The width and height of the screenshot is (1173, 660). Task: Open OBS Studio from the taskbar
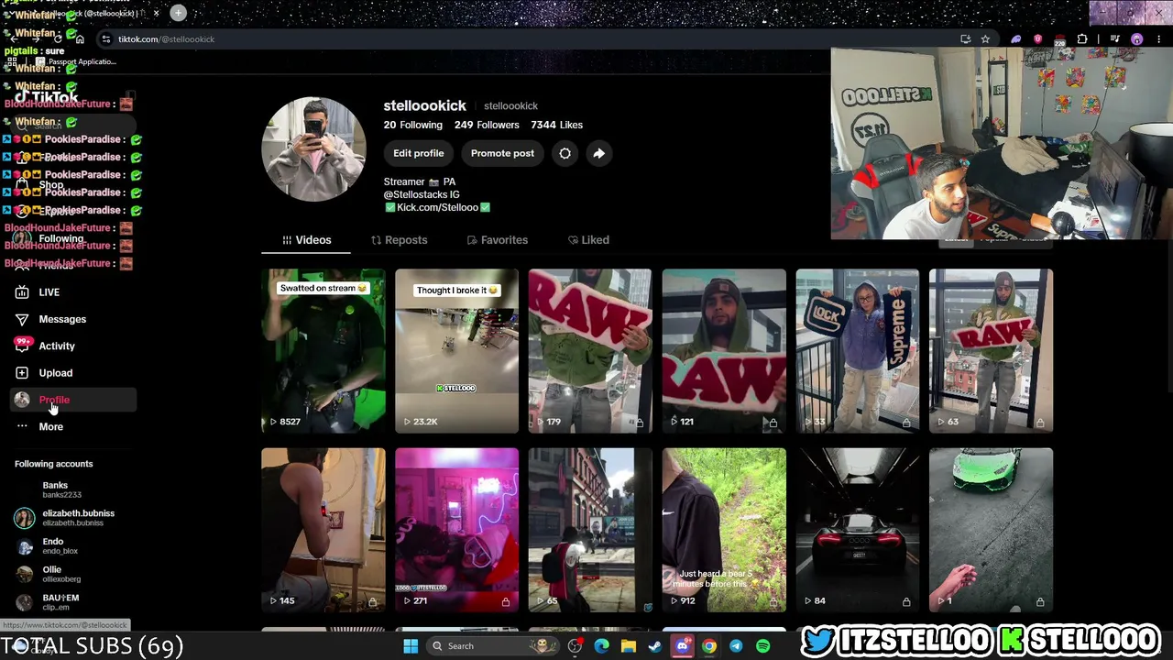(x=575, y=646)
